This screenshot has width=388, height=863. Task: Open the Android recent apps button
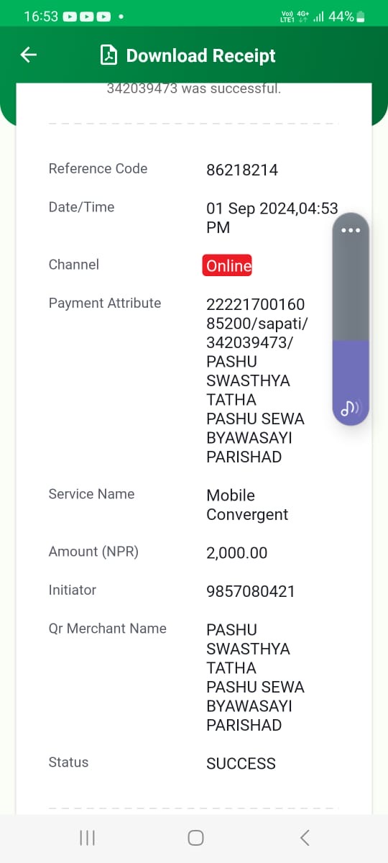click(87, 838)
